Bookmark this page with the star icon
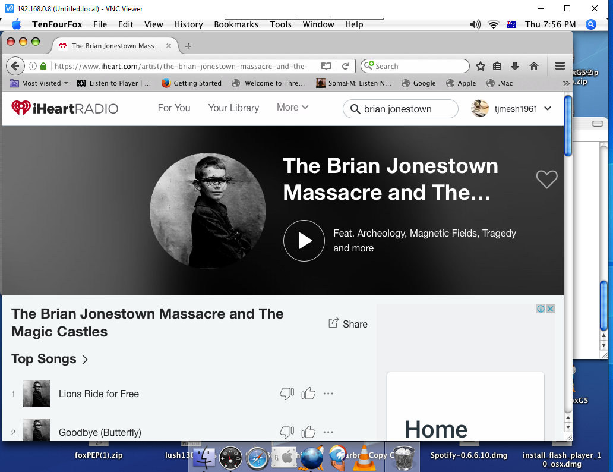This screenshot has width=613, height=472. 481,66
